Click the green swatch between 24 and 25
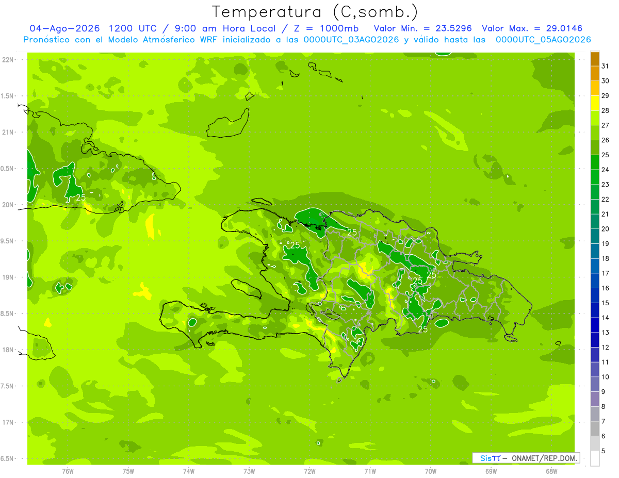 [x=595, y=162]
